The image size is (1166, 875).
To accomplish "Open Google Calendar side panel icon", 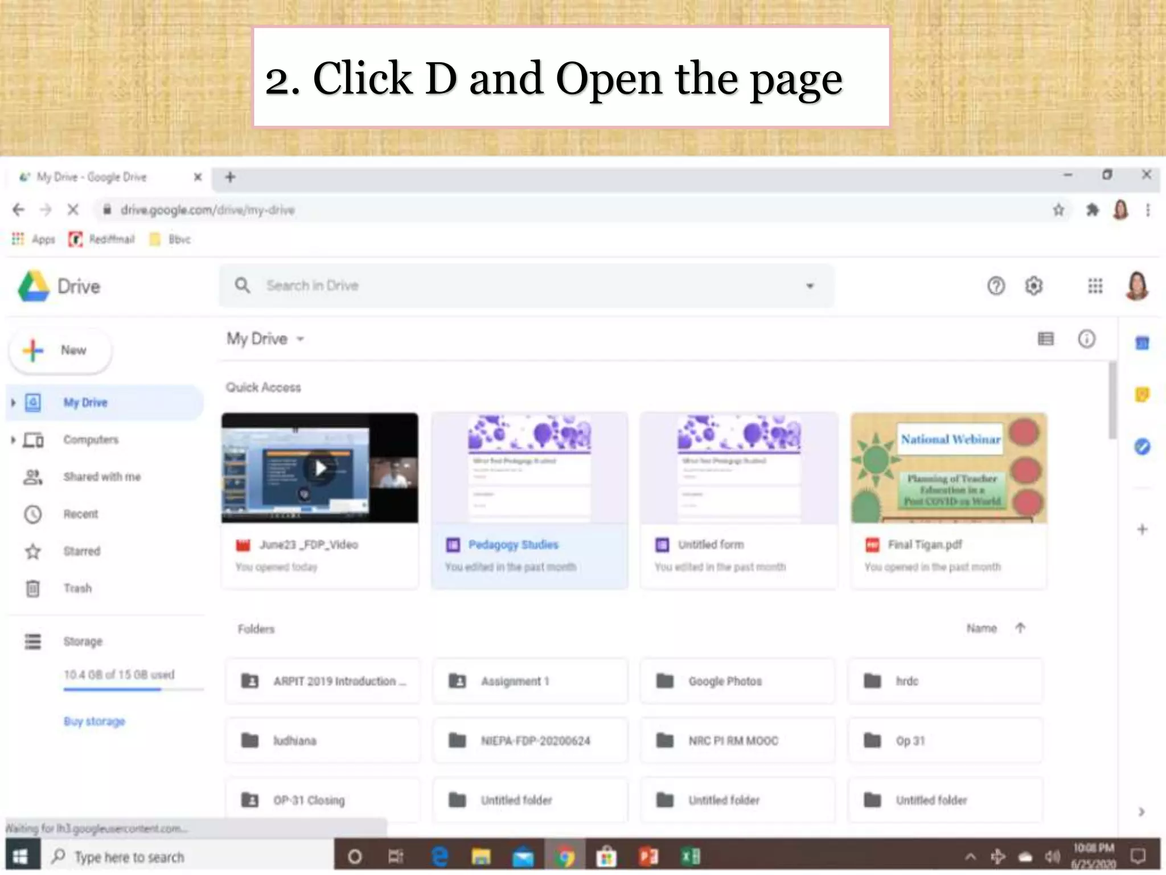I will (1142, 343).
